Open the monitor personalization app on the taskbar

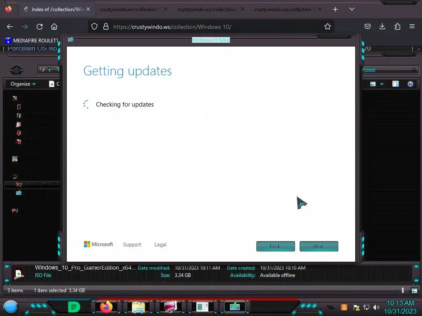(171, 307)
